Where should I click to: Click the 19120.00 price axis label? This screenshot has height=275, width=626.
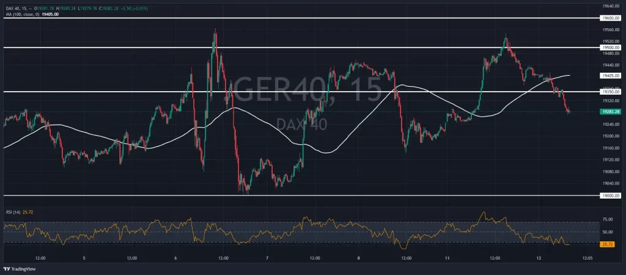point(611,159)
